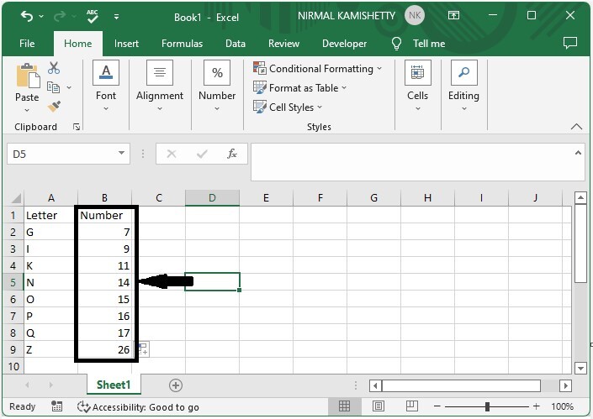
Task: Switch to the Home tab
Action: tap(78, 44)
